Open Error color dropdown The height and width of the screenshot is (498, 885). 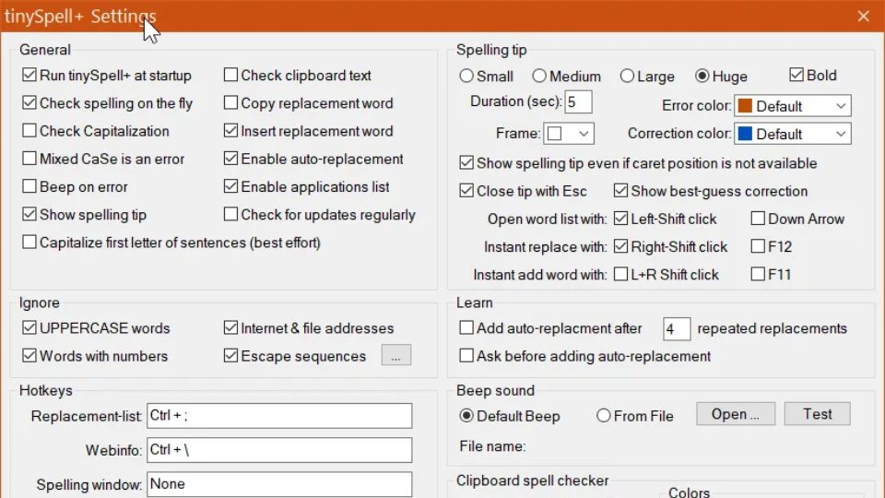[x=793, y=105]
